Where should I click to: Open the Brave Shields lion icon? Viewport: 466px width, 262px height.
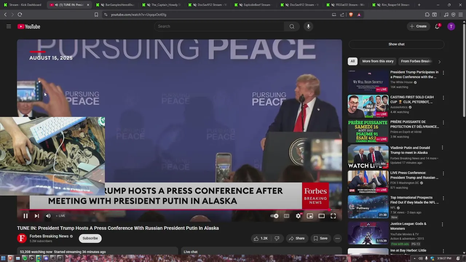pos(351,15)
